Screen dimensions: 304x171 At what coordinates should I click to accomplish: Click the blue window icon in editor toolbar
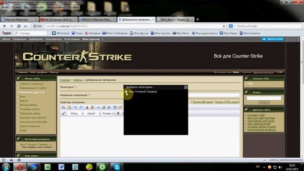pyautogui.click(x=115, y=107)
